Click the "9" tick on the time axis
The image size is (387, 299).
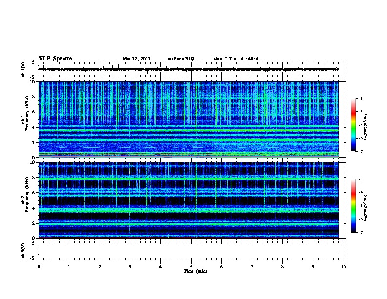point(313,267)
